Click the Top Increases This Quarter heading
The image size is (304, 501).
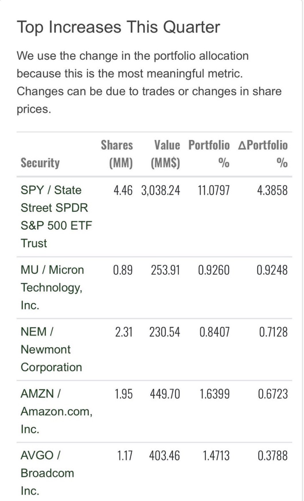coord(118,27)
